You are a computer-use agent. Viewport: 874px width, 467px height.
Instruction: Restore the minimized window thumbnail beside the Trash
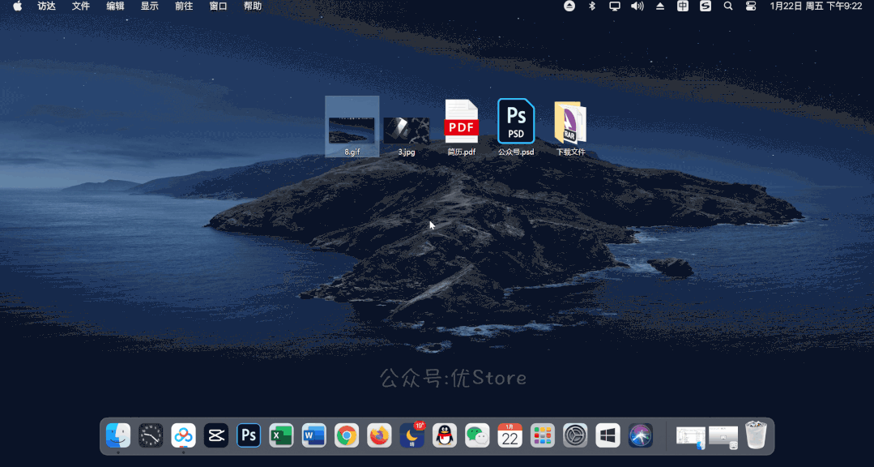click(723, 437)
